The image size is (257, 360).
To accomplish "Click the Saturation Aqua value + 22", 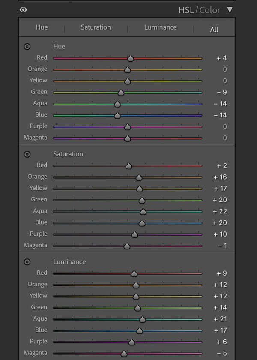I will [x=220, y=211].
